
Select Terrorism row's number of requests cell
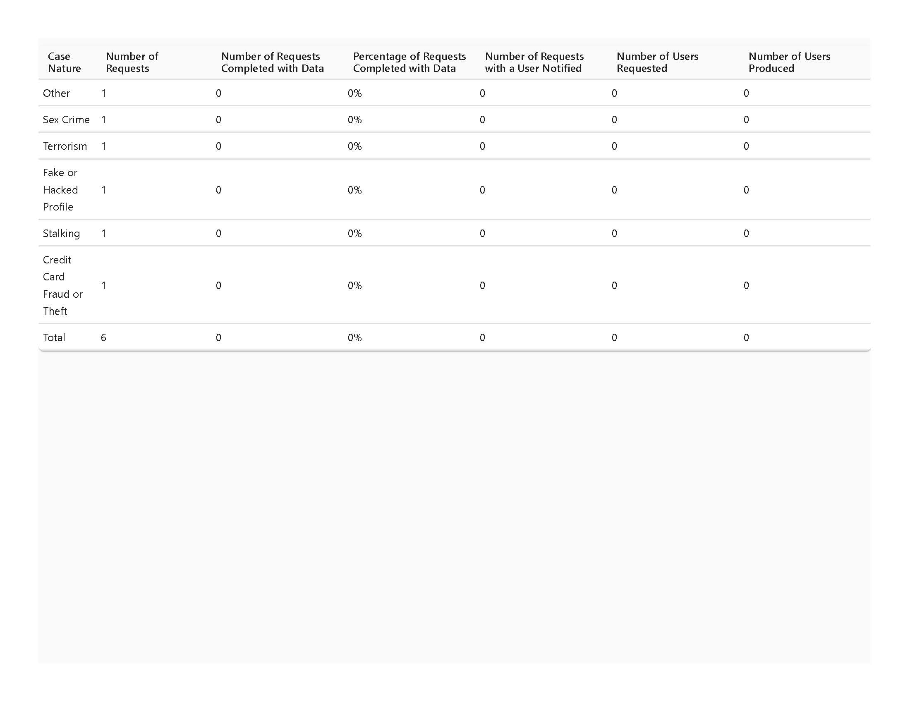(x=104, y=146)
